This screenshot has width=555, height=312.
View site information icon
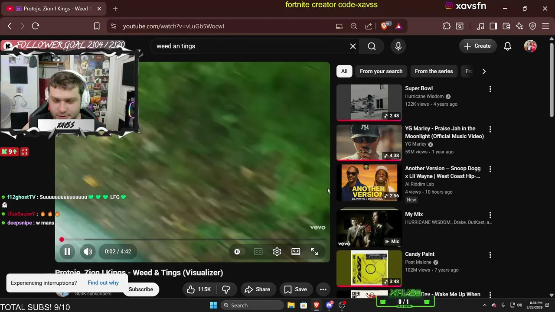(114, 26)
